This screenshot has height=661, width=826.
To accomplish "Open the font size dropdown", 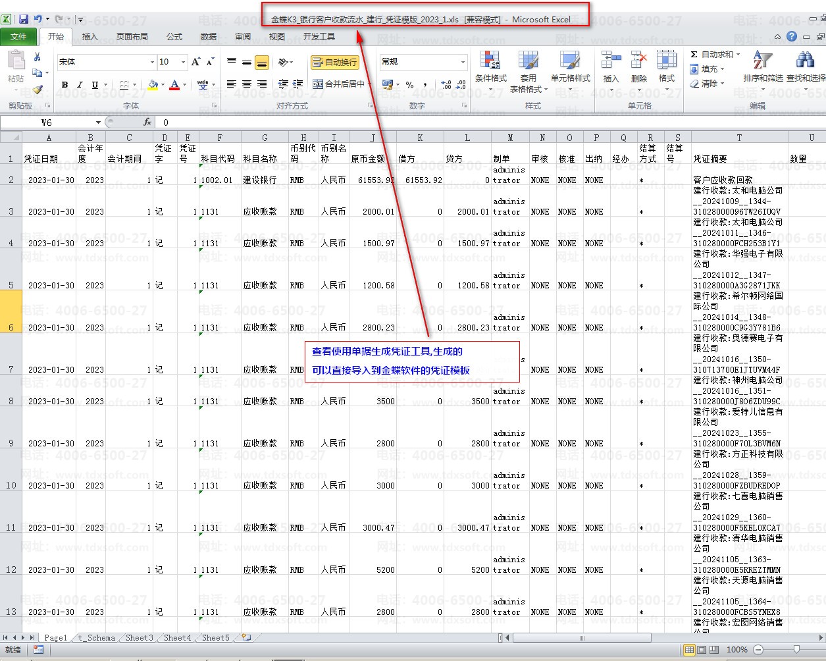I will 182,62.
